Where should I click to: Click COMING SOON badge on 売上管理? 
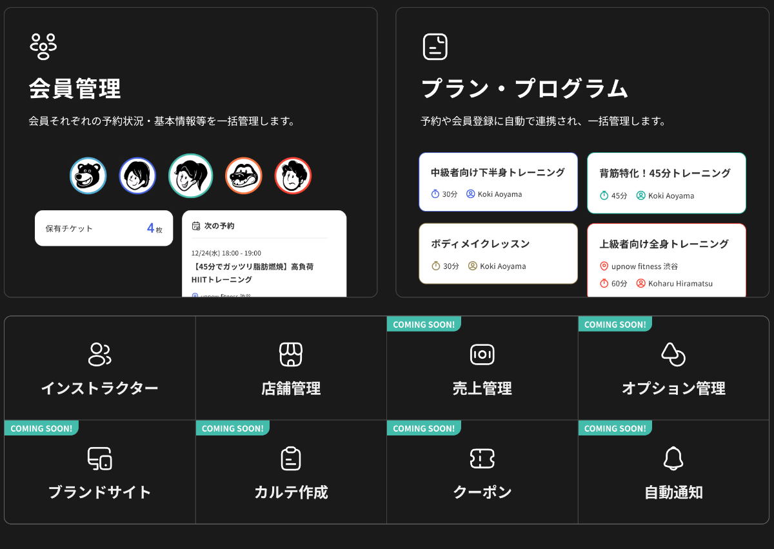(424, 324)
